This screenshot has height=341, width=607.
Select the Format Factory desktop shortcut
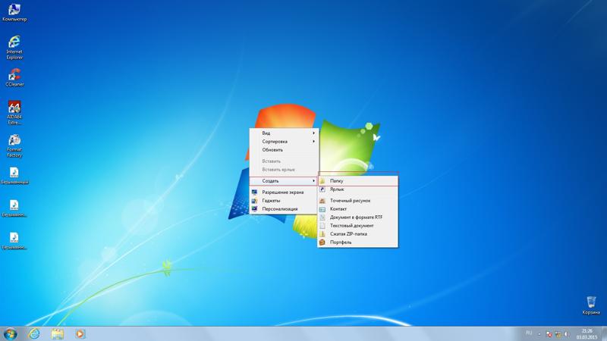click(x=14, y=145)
